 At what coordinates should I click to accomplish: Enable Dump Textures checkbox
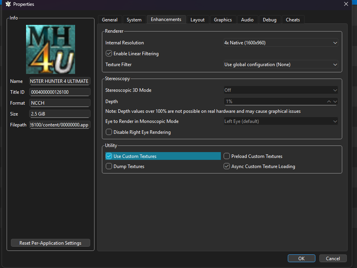click(109, 166)
